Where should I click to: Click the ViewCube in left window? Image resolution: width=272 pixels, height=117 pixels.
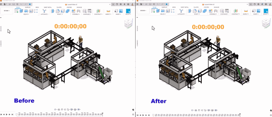(128, 23)
